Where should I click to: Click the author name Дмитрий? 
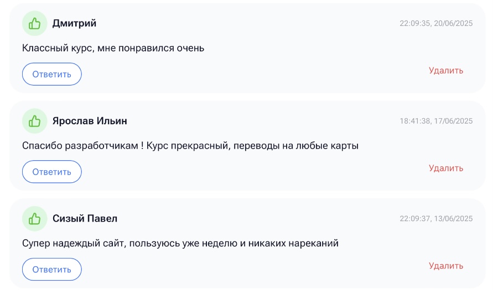74,23
